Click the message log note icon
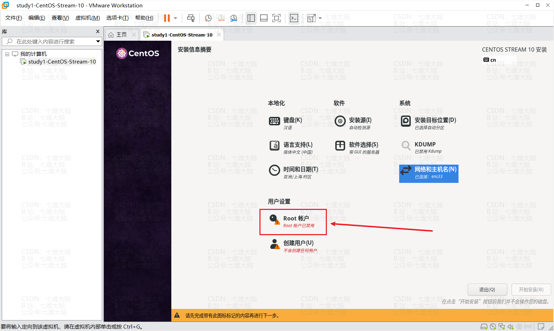554x331 pixels. point(541,326)
